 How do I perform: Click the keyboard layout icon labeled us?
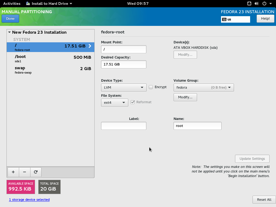tap(224, 19)
